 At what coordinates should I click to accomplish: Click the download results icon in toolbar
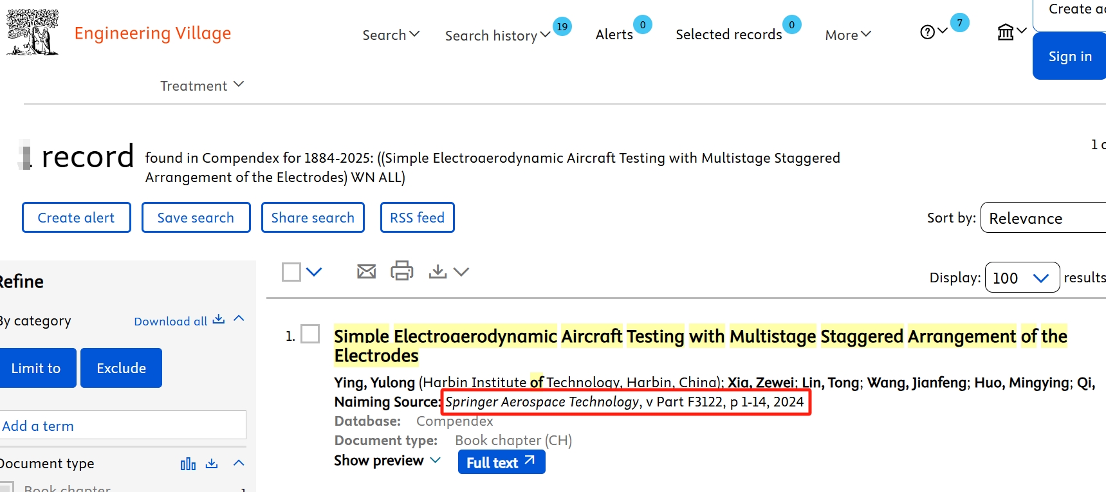click(438, 271)
